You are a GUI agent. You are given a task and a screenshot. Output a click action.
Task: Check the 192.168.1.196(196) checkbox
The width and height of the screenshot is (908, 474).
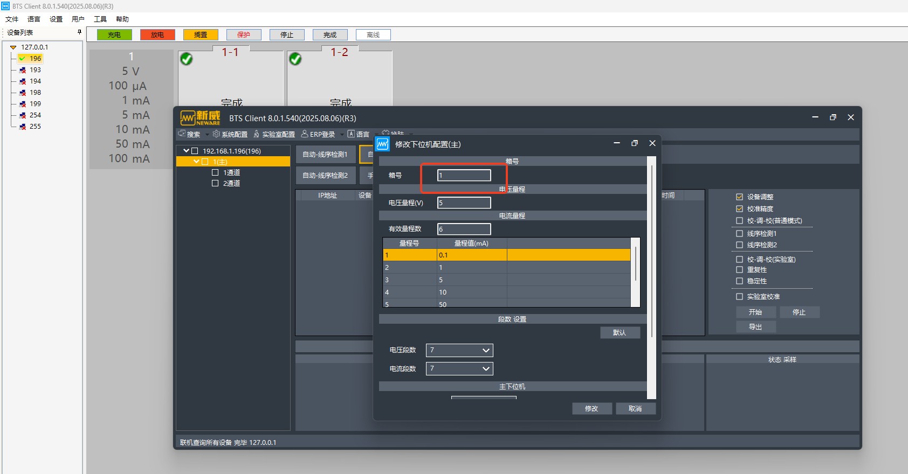(x=195, y=151)
